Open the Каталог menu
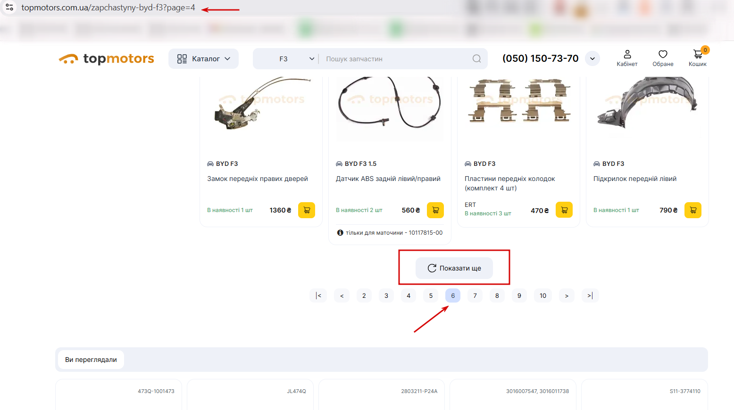This screenshot has width=734, height=410. point(203,59)
